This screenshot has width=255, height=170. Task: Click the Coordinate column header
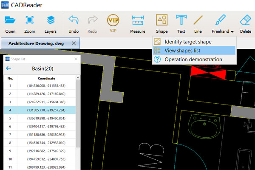click(x=46, y=78)
